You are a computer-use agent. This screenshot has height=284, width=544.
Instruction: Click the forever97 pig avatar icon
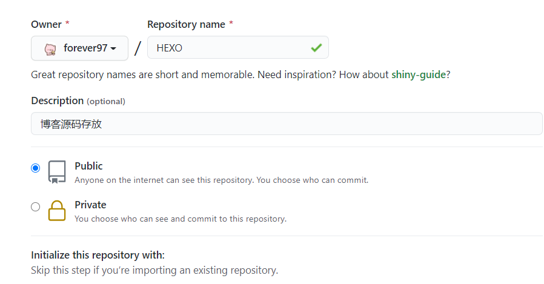coord(50,49)
